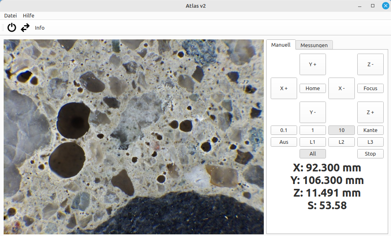This screenshot has height=236, width=391.
Task: Move stage with Y + button
Action: click(x=313, y=64)
